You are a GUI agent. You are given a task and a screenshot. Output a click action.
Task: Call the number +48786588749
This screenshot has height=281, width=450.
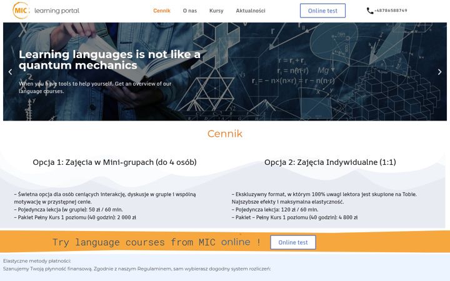click(391, 11)
